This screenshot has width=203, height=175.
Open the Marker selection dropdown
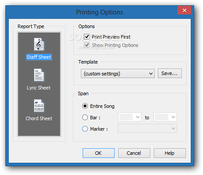coord(147,129)
